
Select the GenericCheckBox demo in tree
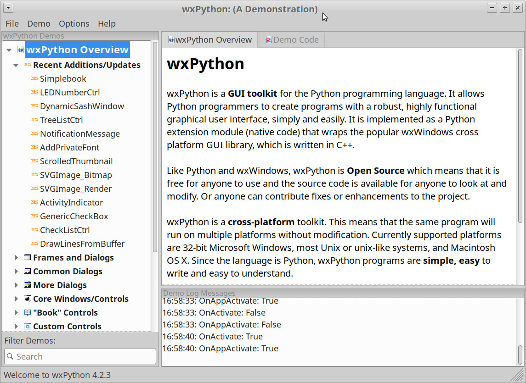pos(74,216)
